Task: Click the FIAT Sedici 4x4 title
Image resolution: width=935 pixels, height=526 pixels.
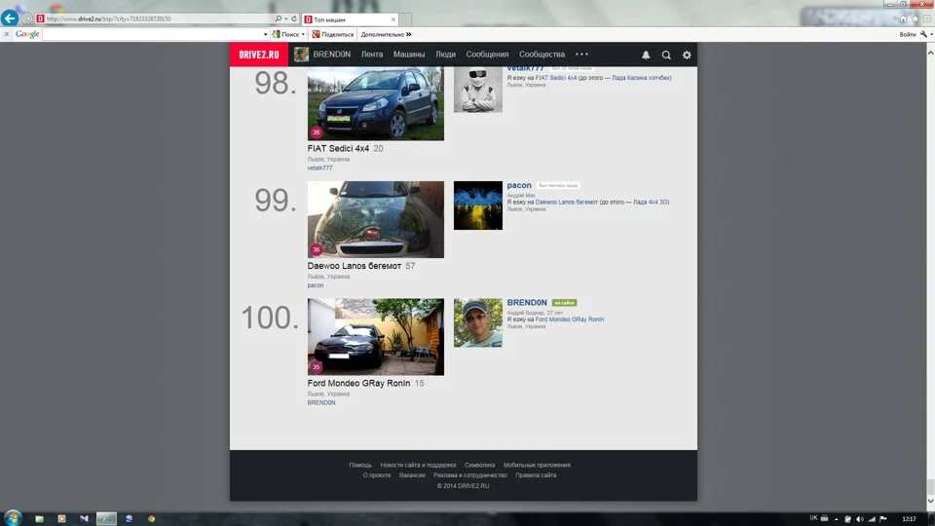Action: click(338, 148)
